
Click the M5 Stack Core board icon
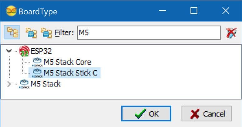pos(37,62)
